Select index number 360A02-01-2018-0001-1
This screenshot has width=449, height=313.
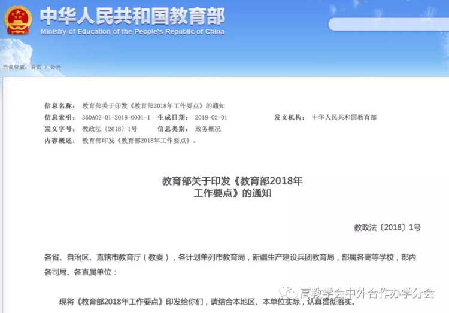(x=116, y=117)
